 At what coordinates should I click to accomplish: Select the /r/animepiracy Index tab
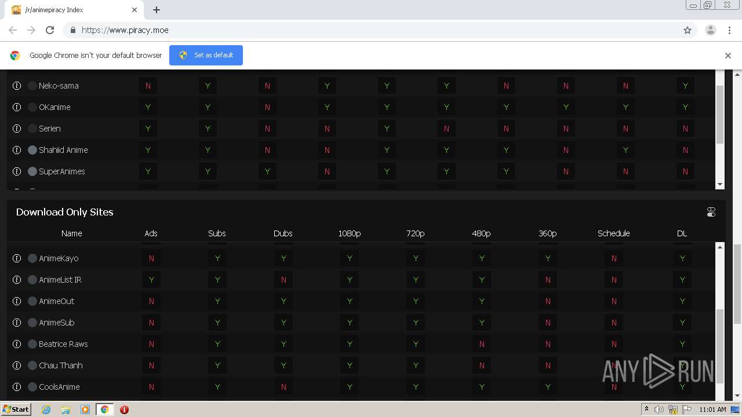75,10
